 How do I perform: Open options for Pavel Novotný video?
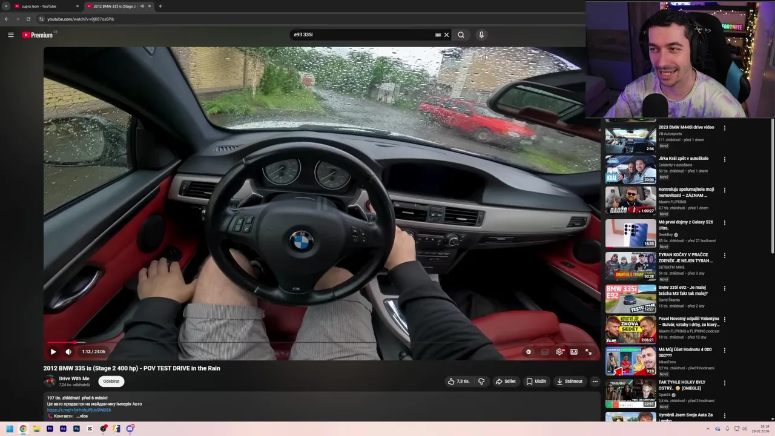click(724, 320)
